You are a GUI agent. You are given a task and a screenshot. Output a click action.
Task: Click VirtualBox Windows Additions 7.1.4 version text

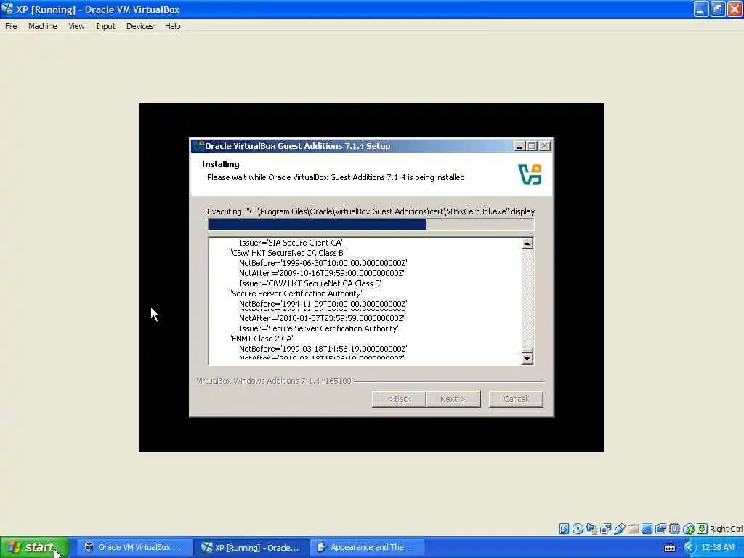(x=274, y=381)
